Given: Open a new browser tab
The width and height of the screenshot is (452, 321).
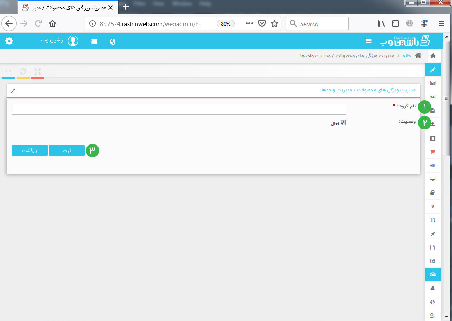Looking at the screenshot, I should click(126, 7).
